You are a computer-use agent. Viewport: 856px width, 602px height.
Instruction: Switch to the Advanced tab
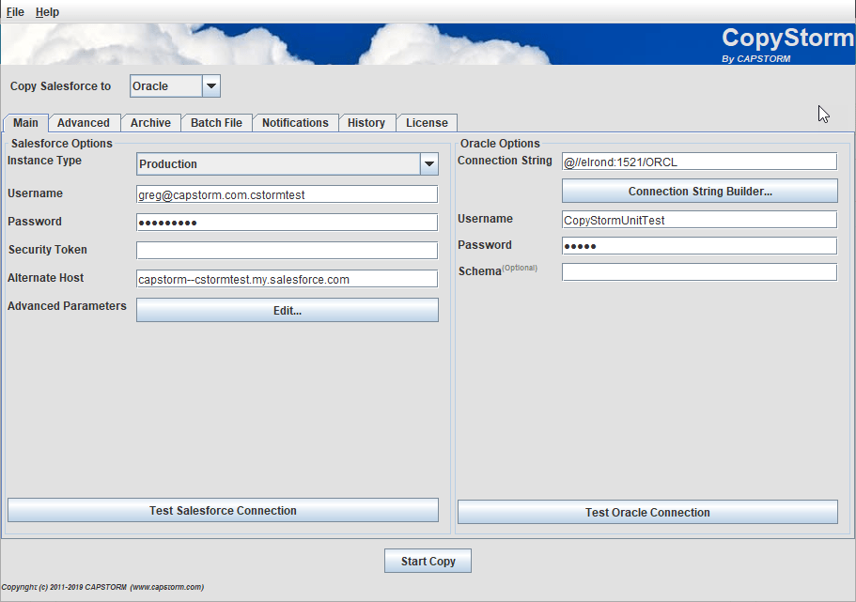[x=84, y=122]
